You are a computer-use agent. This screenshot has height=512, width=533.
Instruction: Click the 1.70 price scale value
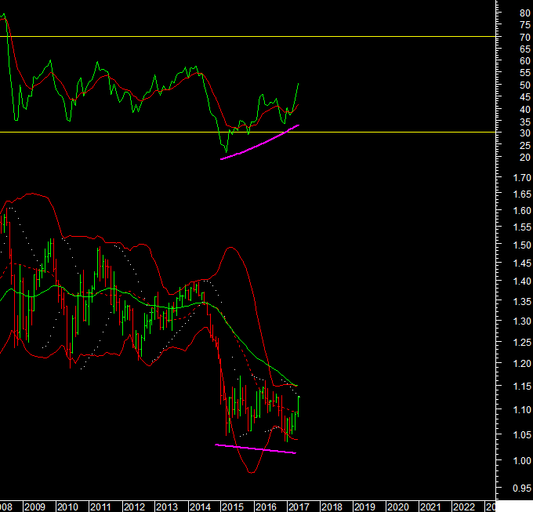click(x=521, y=177)
